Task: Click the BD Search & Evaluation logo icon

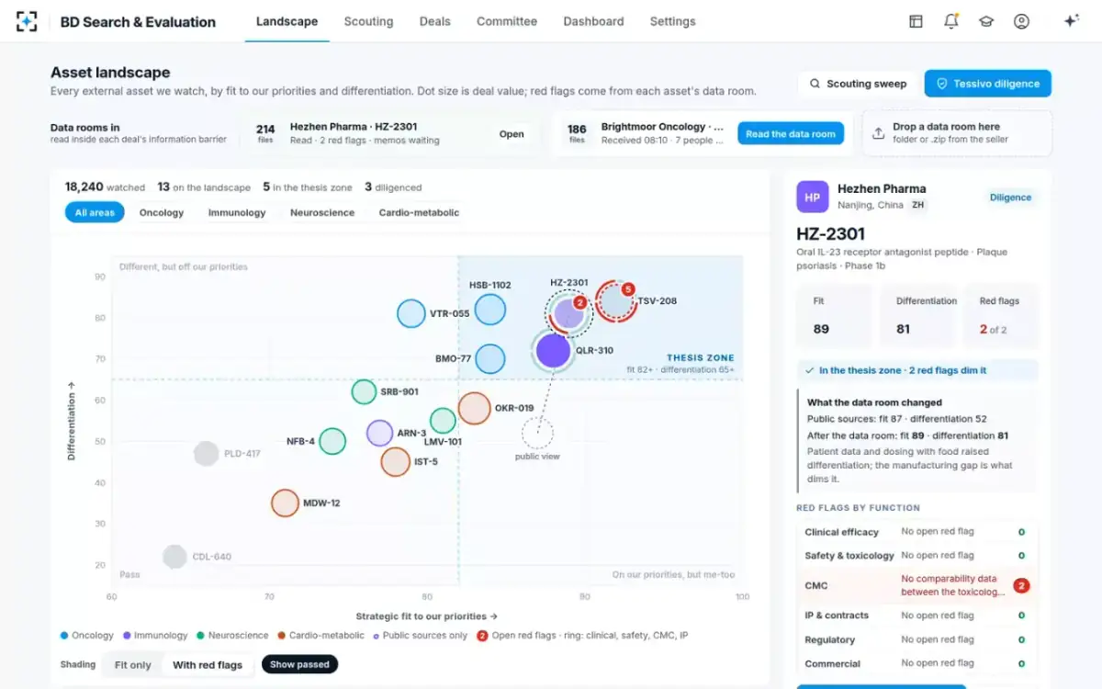Action: point(28,21)
